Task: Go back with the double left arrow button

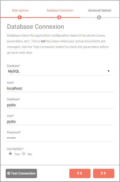Action: click(80, 173)
